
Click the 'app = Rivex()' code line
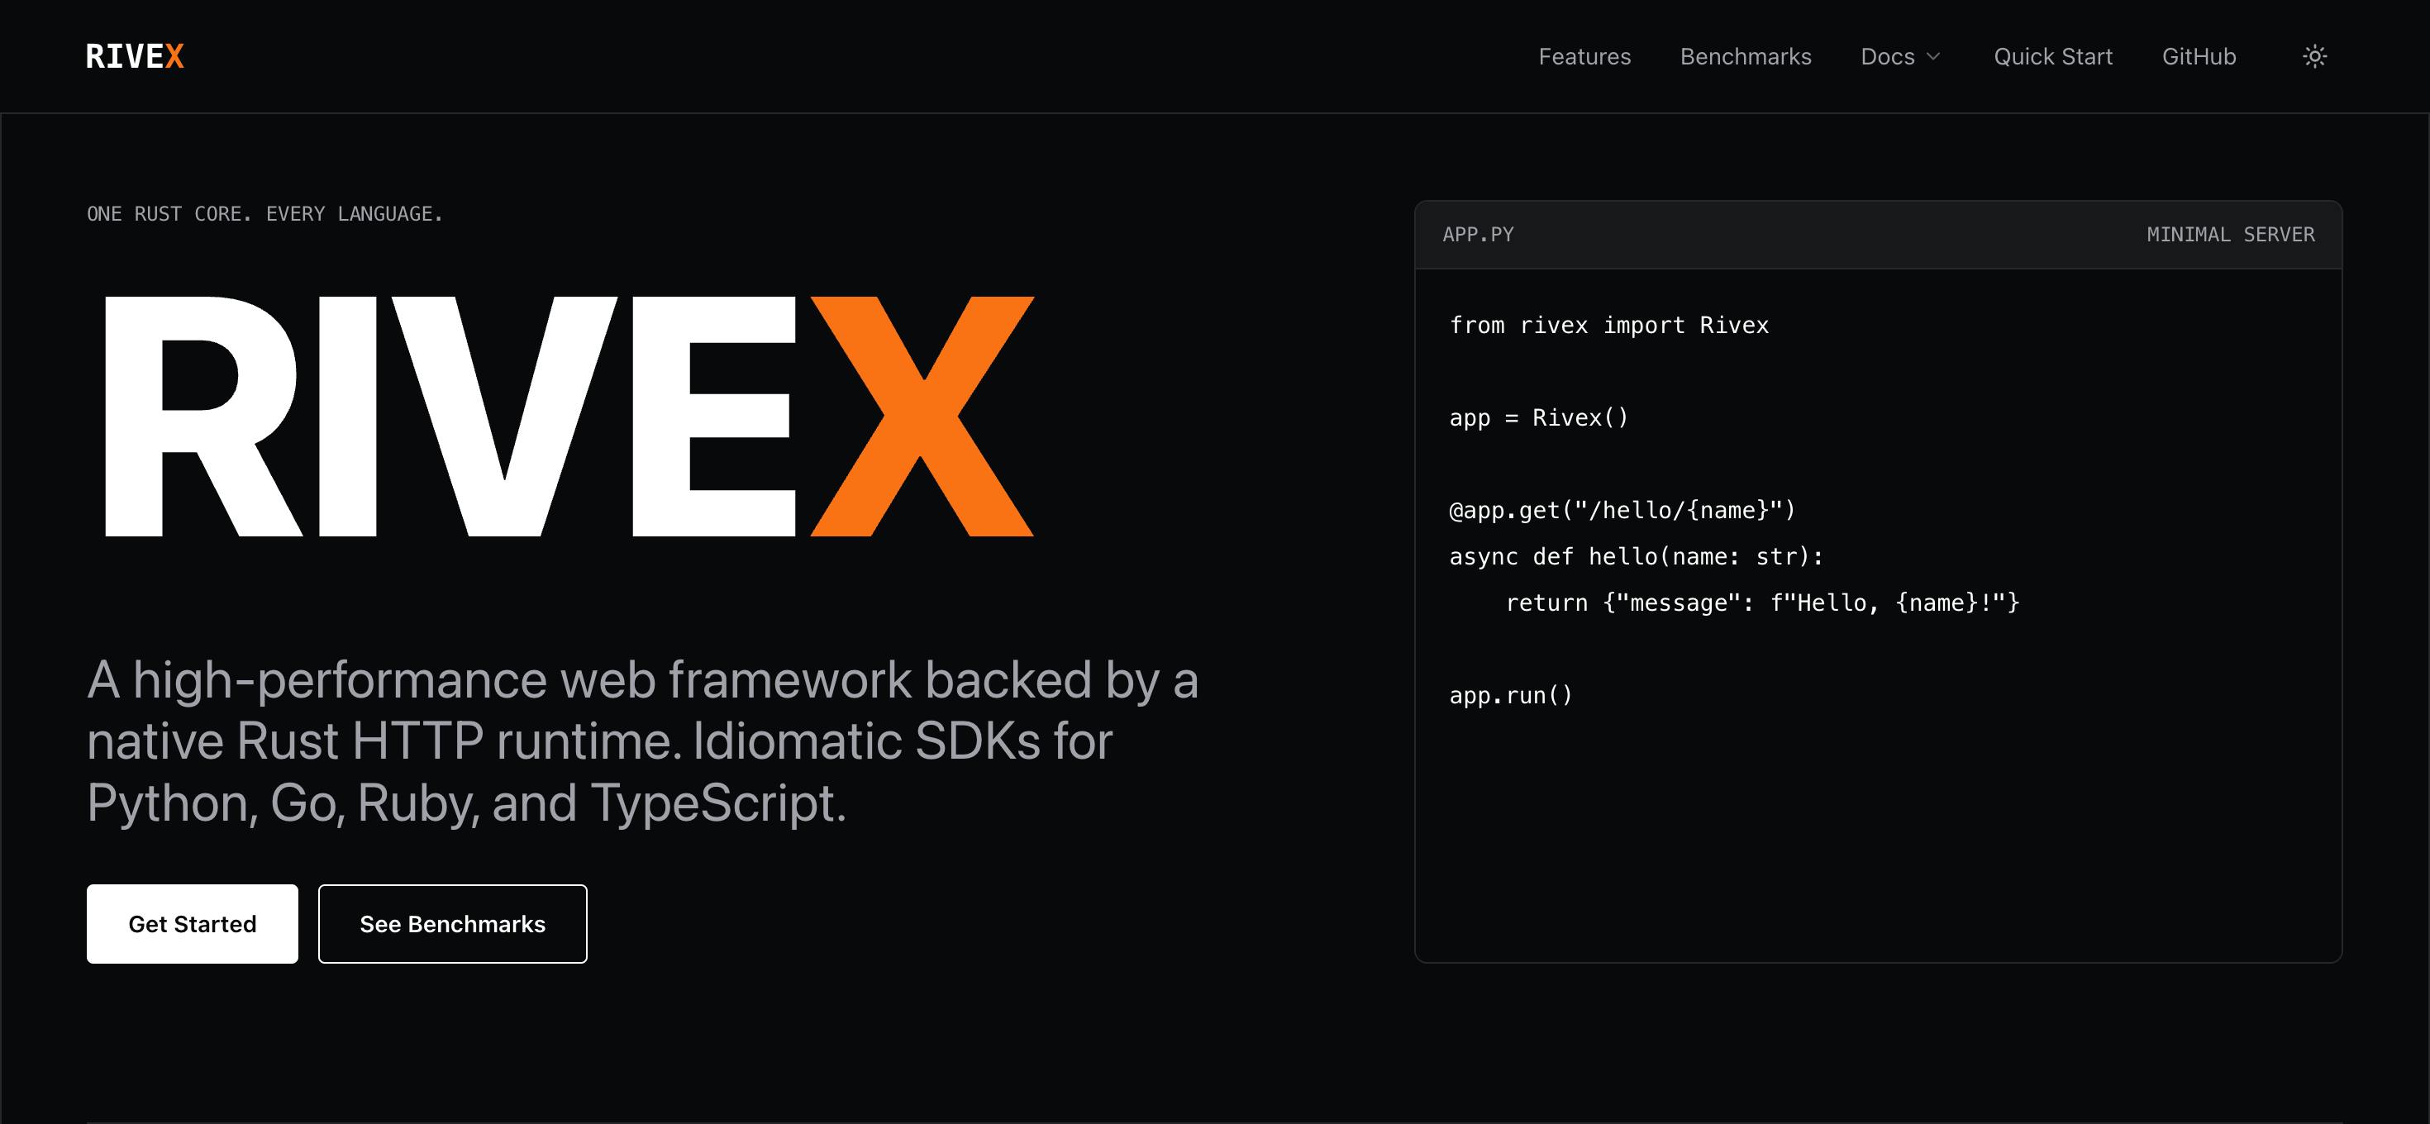1538,417
